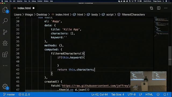The height and width of the screenshot is (97, 172).
Task: Change Tab Size: 4 indentation setting
Action: [118, 95]
